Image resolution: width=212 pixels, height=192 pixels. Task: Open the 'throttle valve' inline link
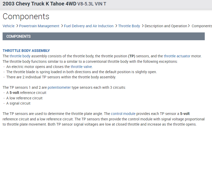81,67
